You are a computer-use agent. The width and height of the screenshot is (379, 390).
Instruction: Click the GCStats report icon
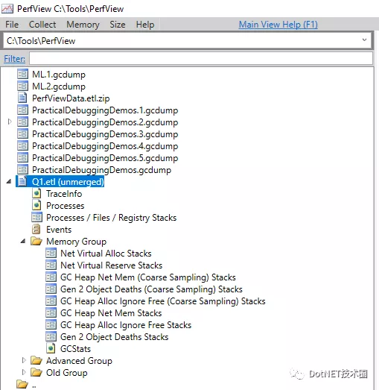point(51,348)
